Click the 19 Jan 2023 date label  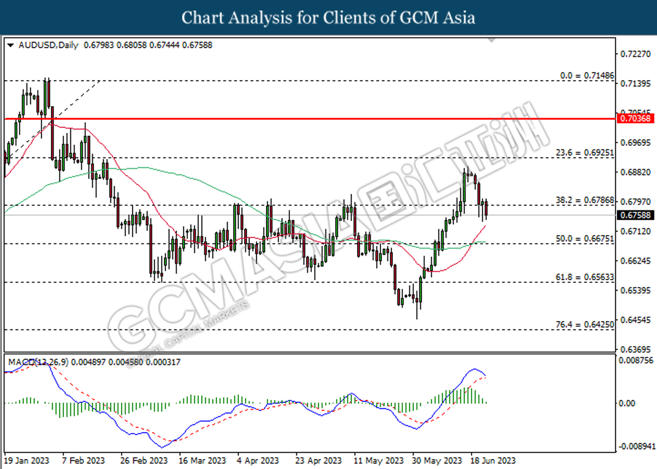pyautogui.click(x=27, y=461)
